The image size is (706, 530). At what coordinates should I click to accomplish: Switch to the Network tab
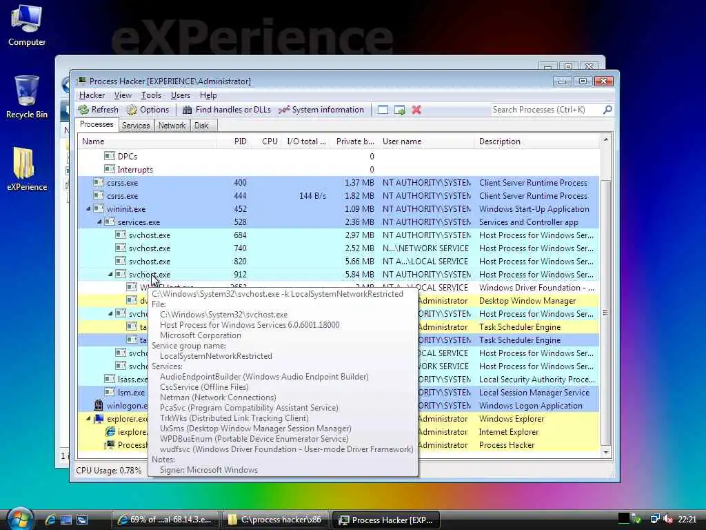click(172, 126)
